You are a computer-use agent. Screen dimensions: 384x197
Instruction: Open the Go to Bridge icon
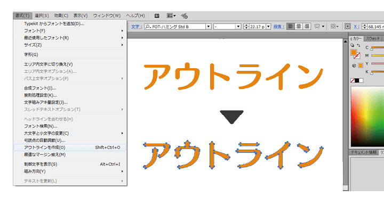pos(157,16)
